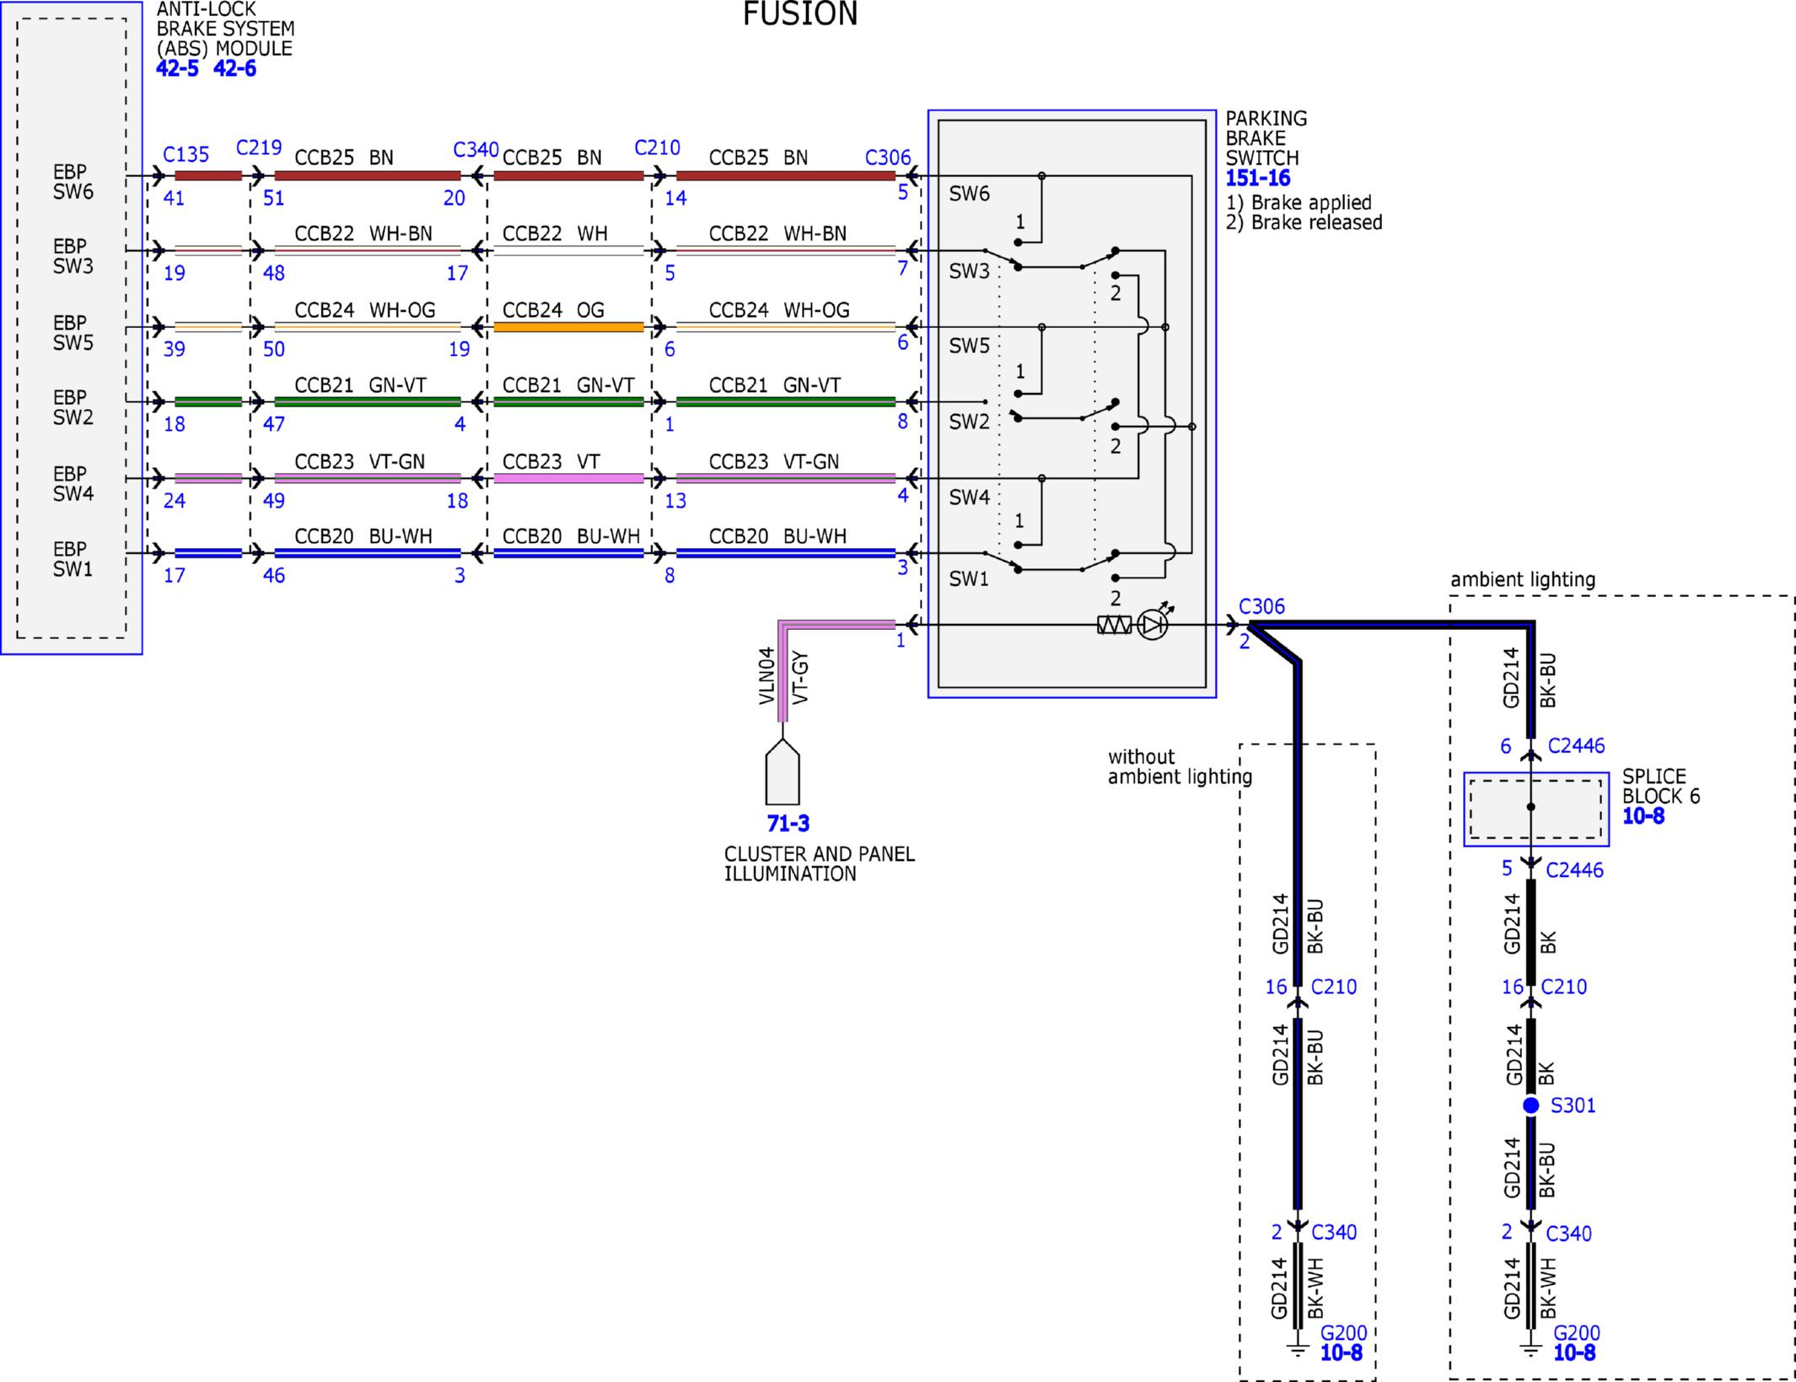
Task: Click pin number 14 on the CCB25 wire
Action: 675,198
